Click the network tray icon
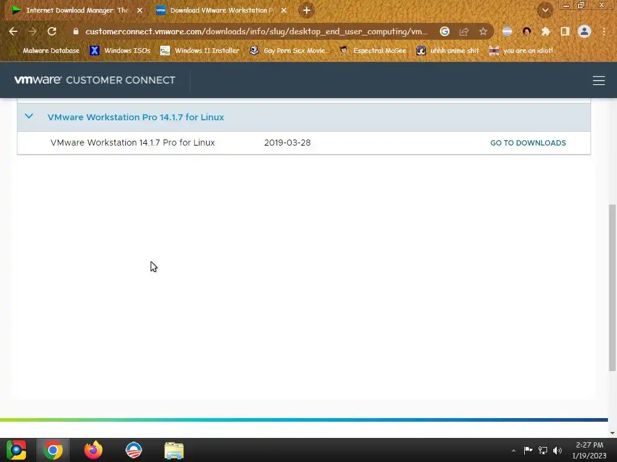This screenshot has width=617, height=462. point(543,450)
